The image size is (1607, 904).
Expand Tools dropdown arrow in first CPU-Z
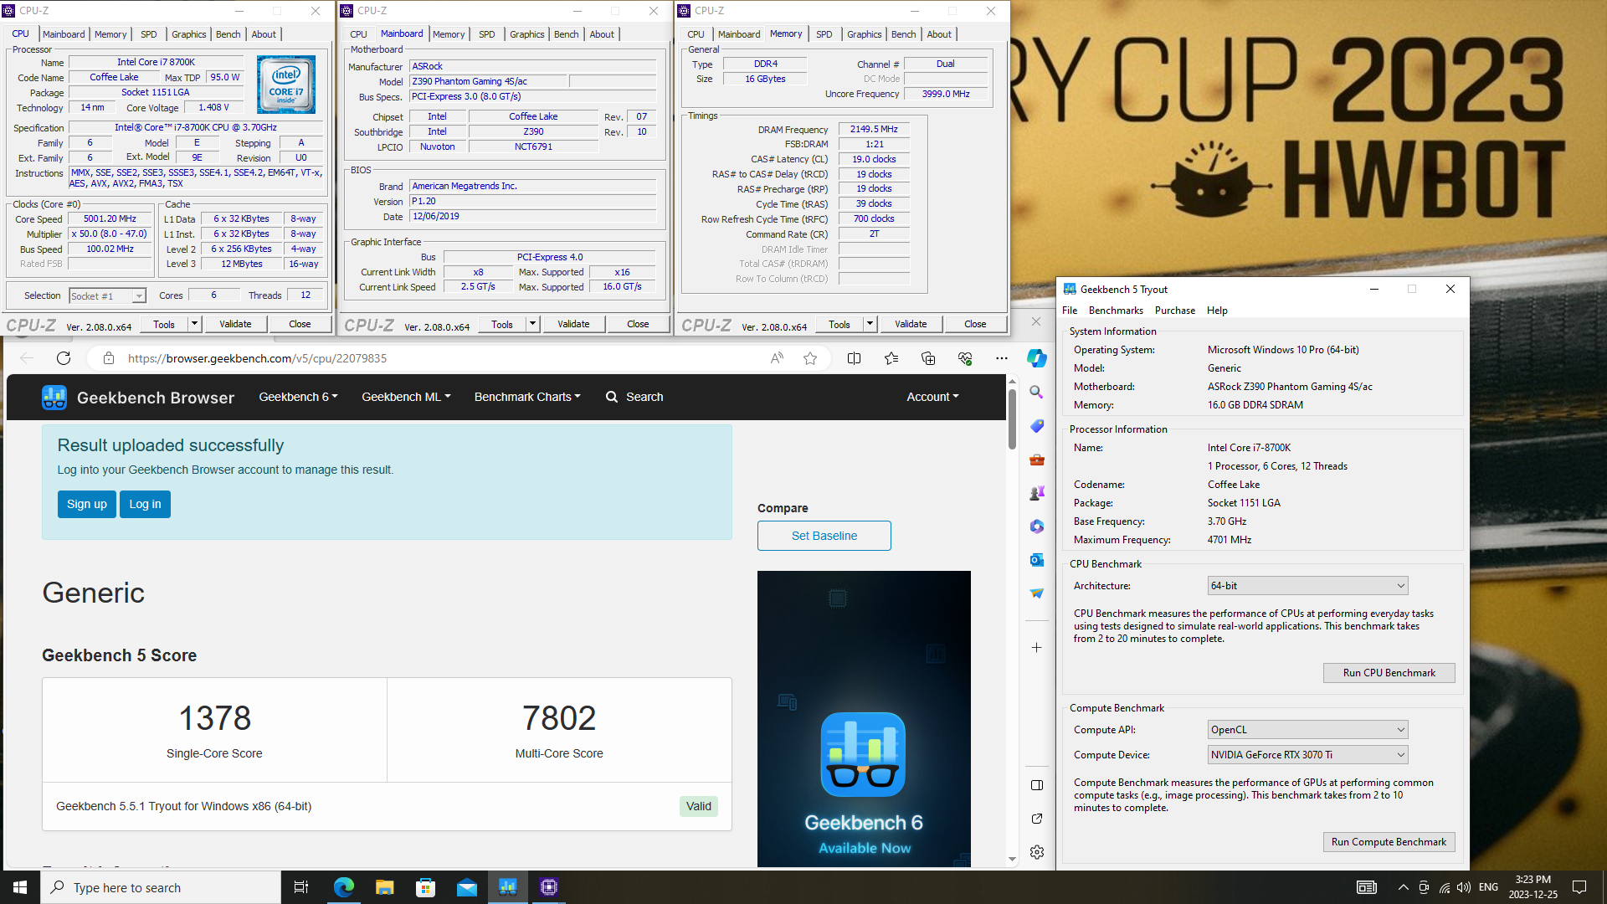[x=194, y=324]
